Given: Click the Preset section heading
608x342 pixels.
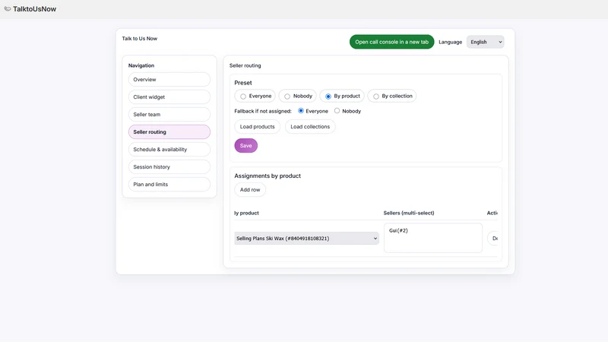Looking at the screenshot, I should [243, 83].
